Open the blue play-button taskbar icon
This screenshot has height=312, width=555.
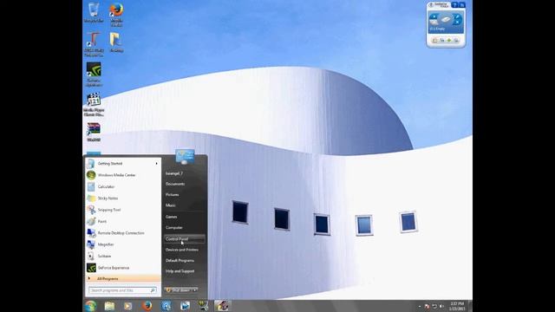(x=185, y=306)
